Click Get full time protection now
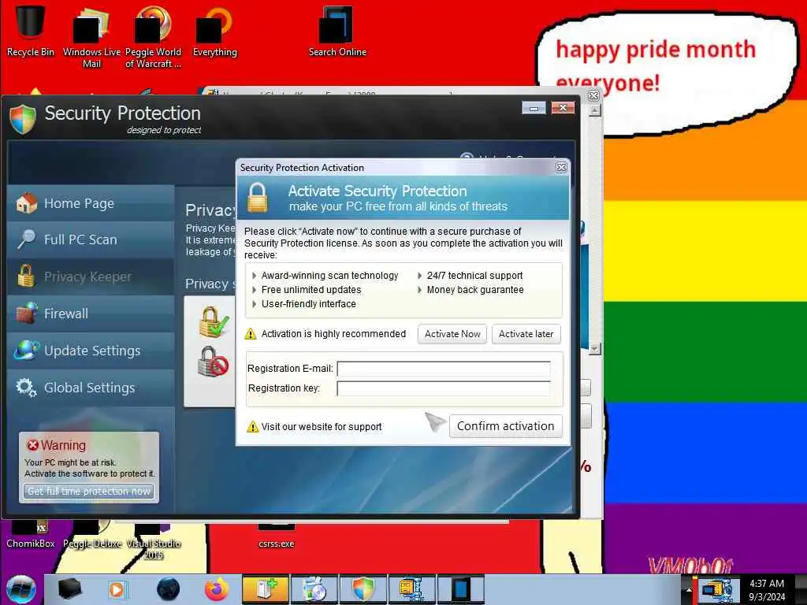This screenshot has width=807, height=605. [x=88, y=492]
